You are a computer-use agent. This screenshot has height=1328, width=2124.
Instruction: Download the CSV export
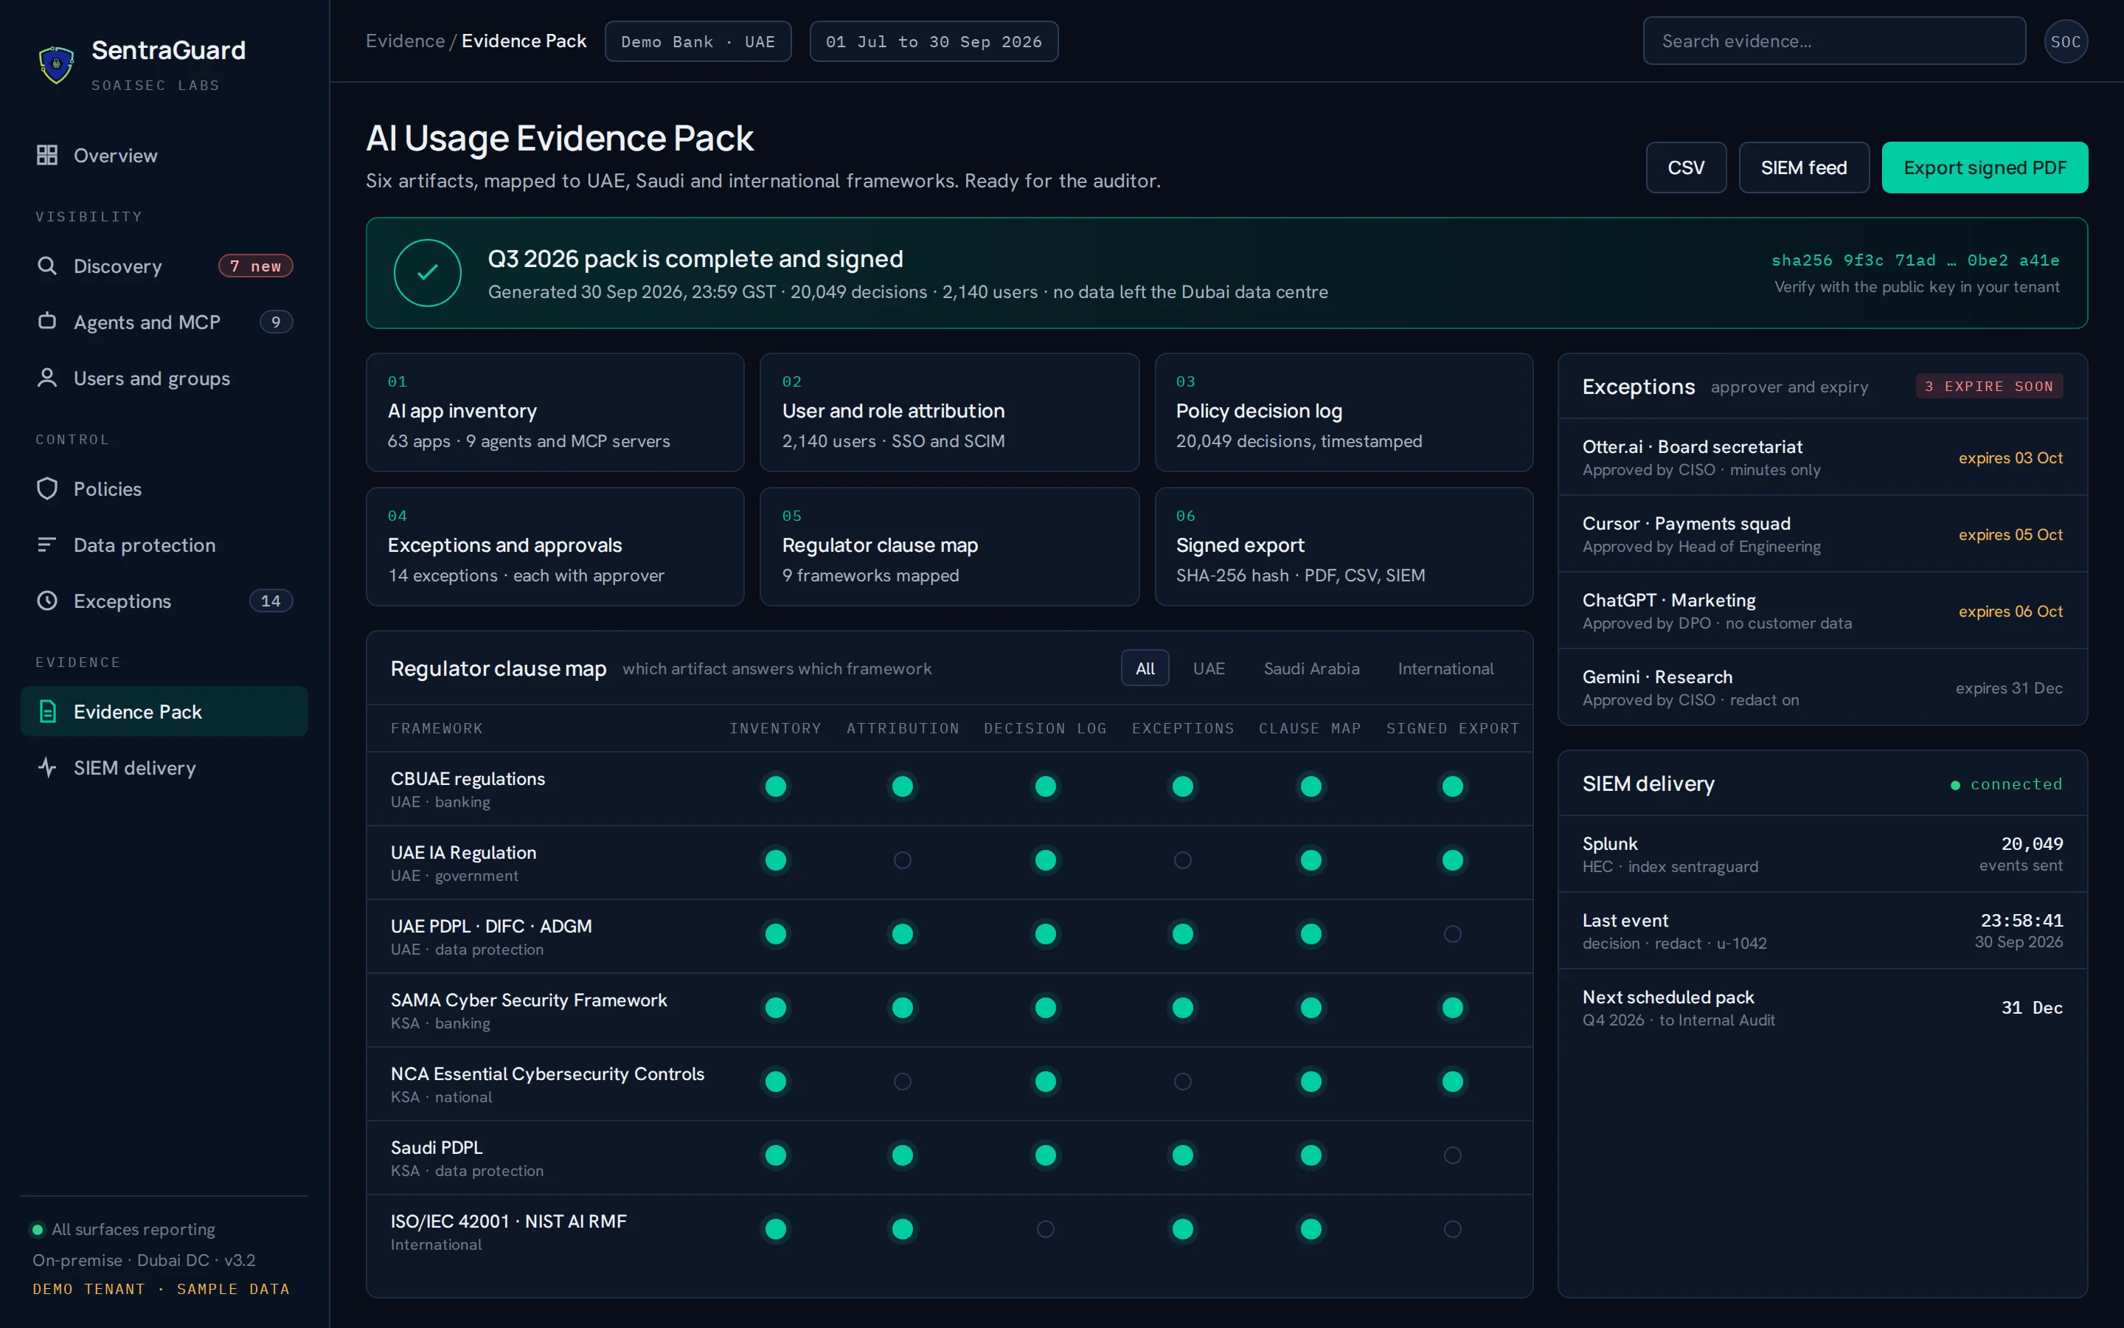click(1686, 167)
